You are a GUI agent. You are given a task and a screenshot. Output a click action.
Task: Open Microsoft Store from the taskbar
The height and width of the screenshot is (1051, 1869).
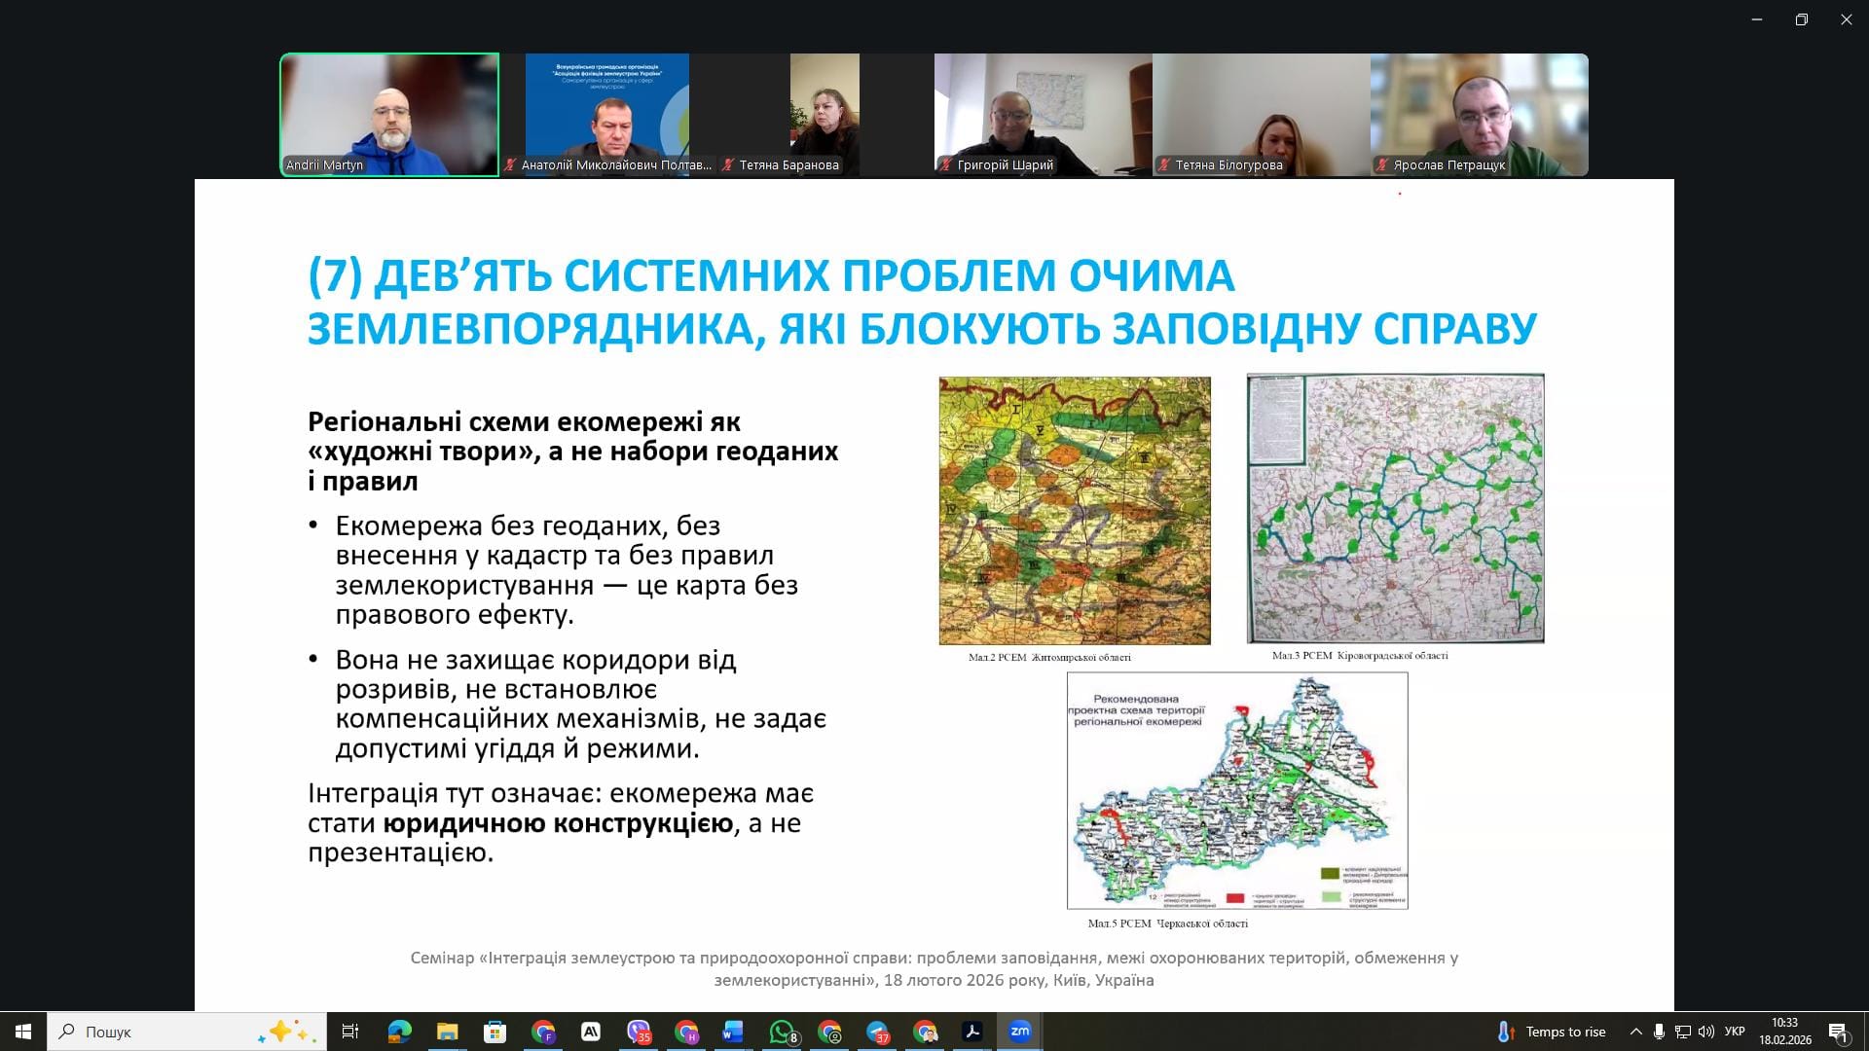pos(495,1032)
